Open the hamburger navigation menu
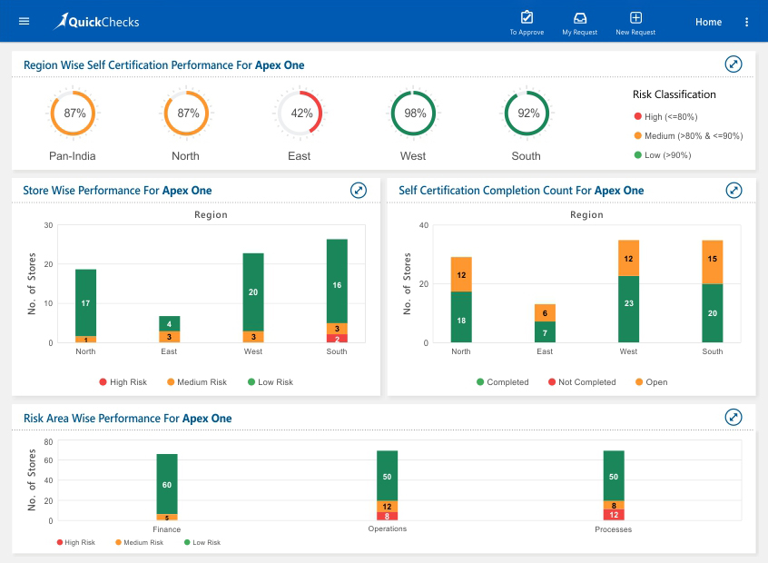 24,22
